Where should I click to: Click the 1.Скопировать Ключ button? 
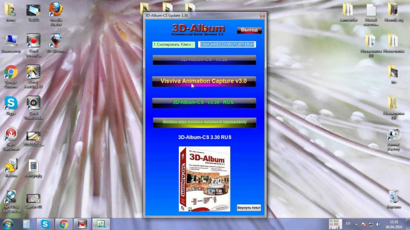click(174, 44)
